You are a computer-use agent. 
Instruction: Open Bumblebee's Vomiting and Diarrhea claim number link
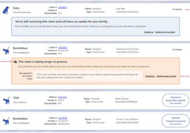(x=62, y=47)
